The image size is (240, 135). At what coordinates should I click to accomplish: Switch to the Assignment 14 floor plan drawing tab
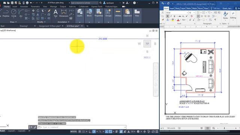point(49,26)
